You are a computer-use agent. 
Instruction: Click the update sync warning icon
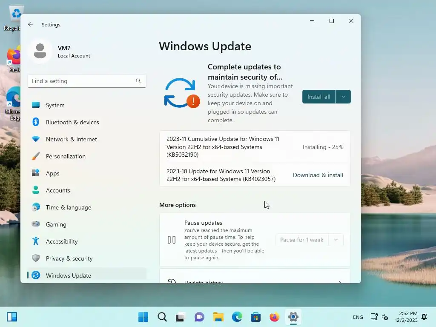[181, 93]
